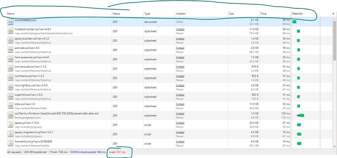Open the (index) initiator link for SmoothScroll.js
This screenshot has width=337, height=158.
(x=180, y=142)
